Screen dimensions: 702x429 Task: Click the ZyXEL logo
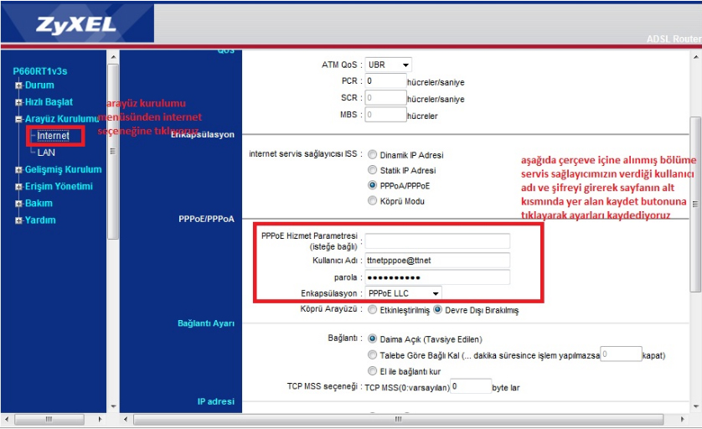coord(76,23)
